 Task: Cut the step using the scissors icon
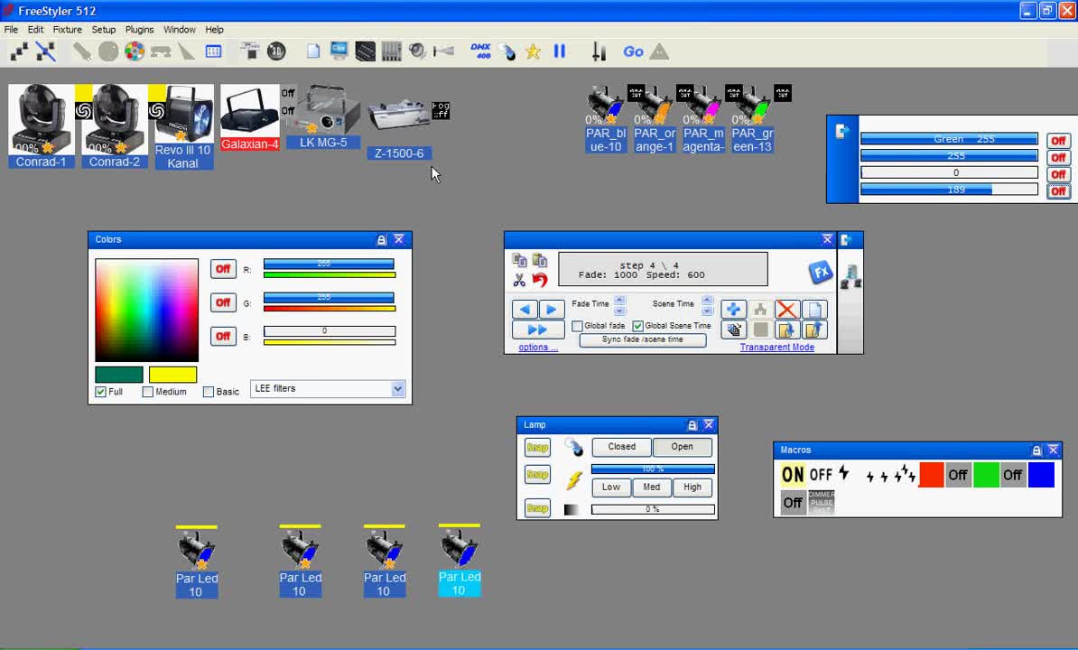(x=519, y=280)
